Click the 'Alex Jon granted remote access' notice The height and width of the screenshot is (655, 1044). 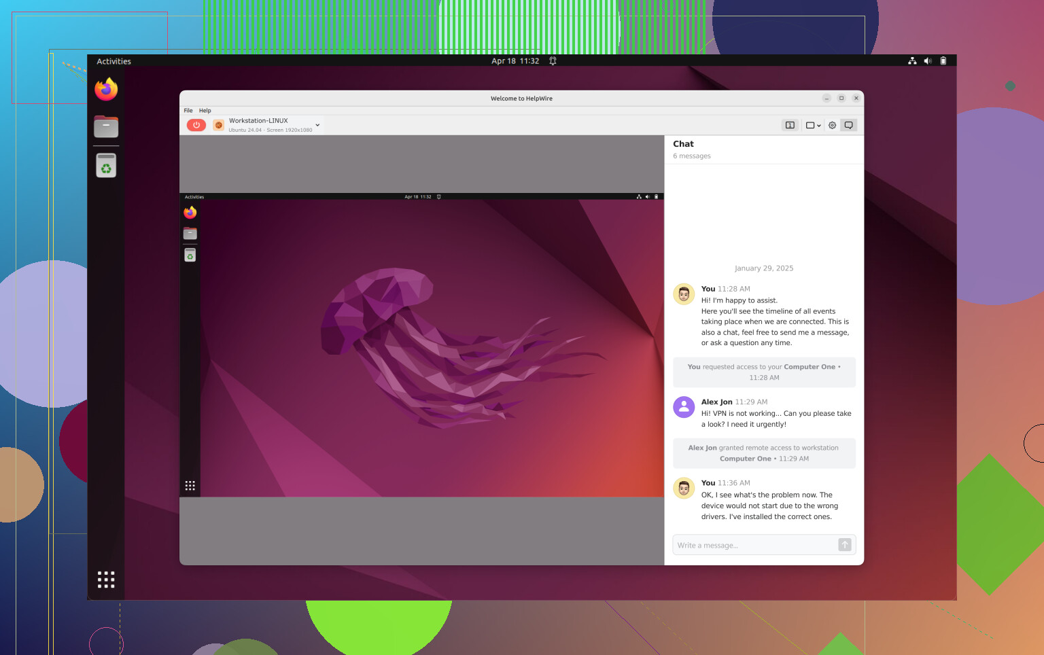764,453
